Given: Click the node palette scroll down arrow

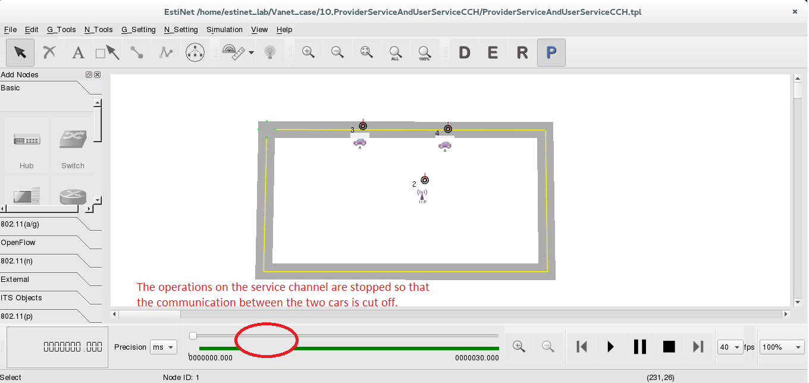Looking at the screenshot, I should (98, 200).
